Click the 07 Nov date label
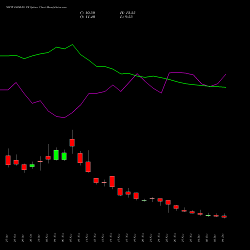 70,238
